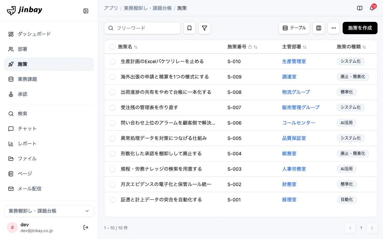Select 施策 in sidebar
This screenshot has height=239, width=383.
coord(49,64)
